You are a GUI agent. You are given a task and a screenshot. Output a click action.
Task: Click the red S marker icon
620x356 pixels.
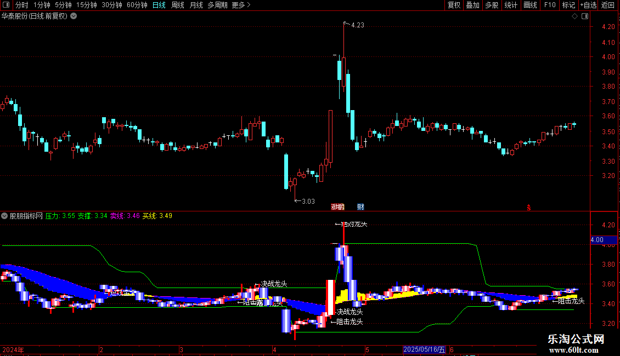click(x=529, y=208)
